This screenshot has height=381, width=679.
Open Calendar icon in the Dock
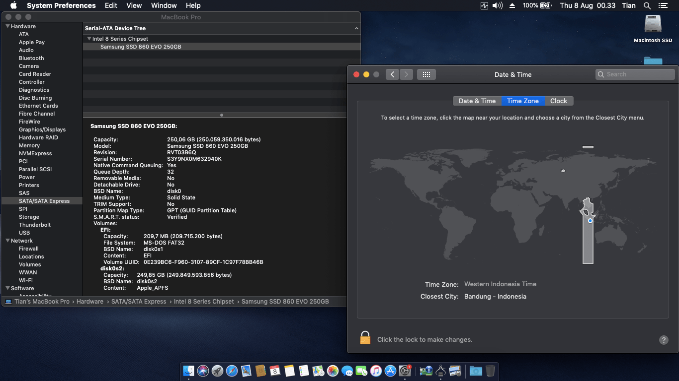[x=275, y=371]
